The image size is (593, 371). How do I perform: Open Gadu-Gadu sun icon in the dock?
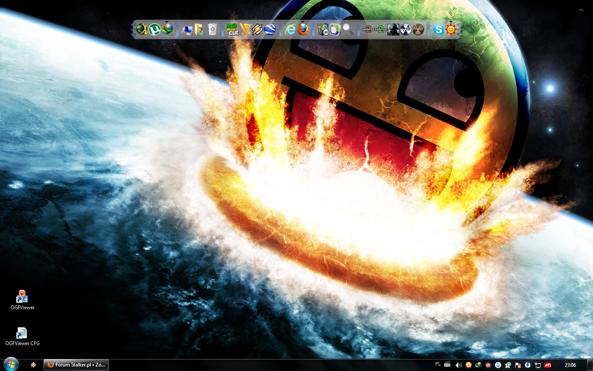451,29
